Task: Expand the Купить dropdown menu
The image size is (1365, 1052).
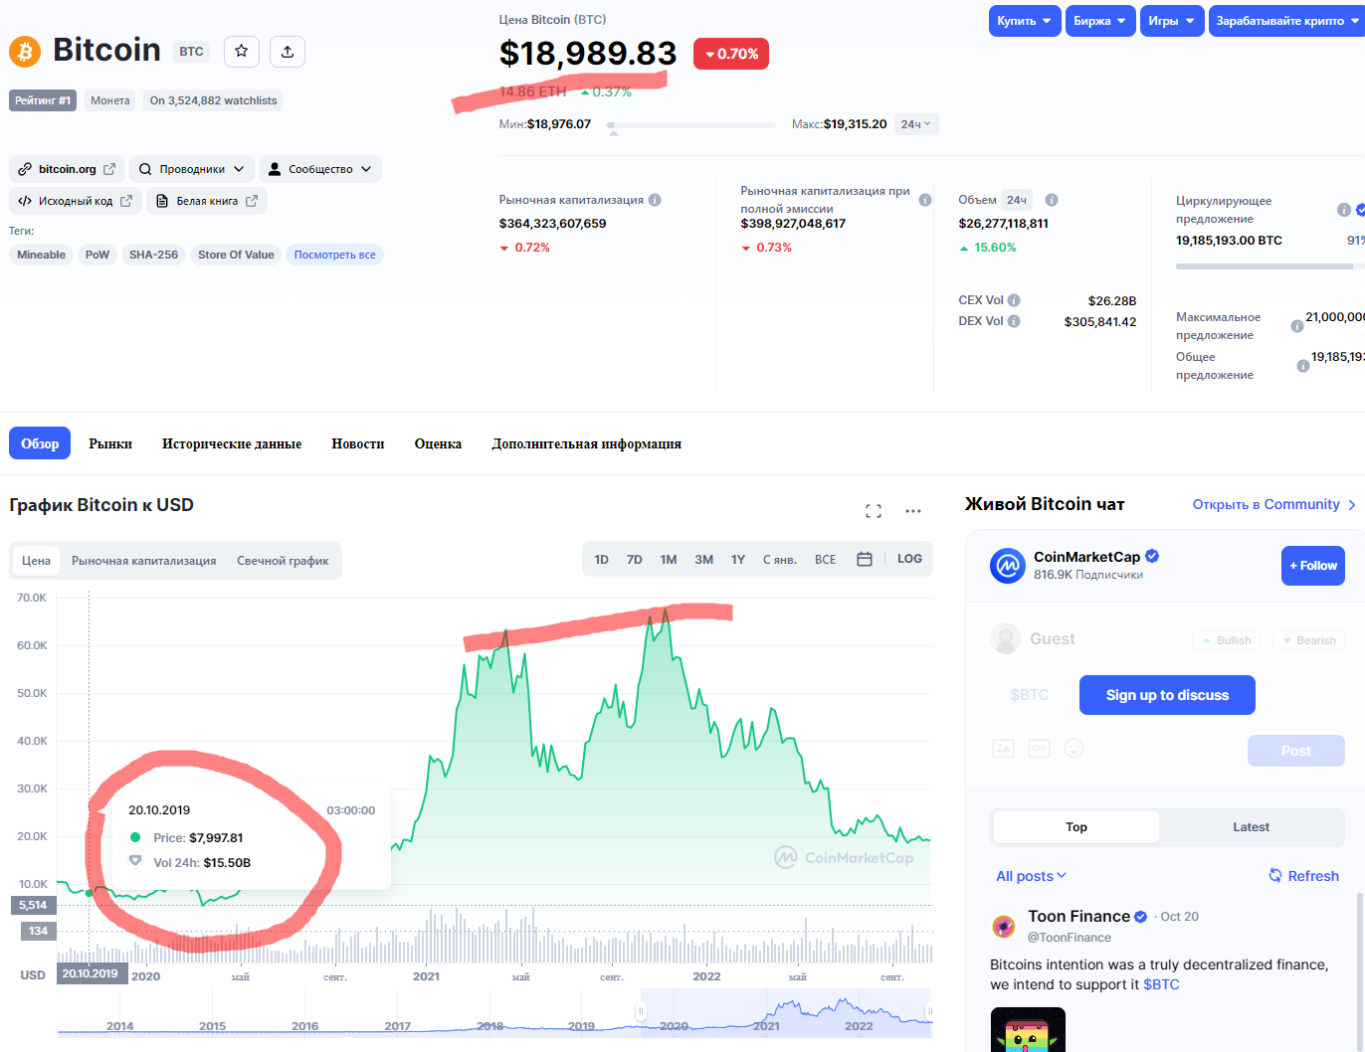Action: [x=1025, y=21]
